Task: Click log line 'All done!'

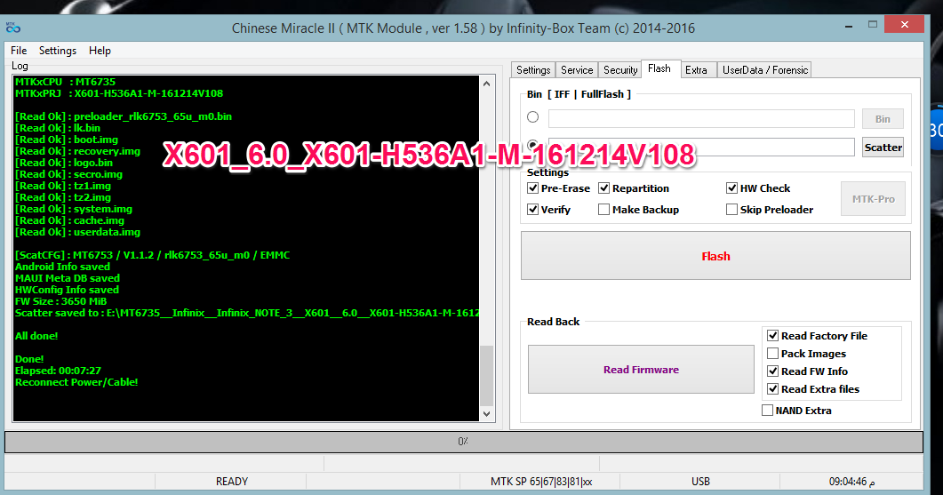Action: pyautogui.click(x=36, y=336)
